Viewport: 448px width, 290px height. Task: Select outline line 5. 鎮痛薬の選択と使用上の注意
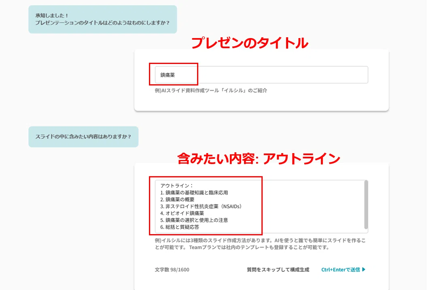tap(194, 220)
